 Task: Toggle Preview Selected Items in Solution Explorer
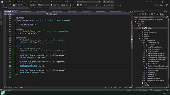click(x=163, y=14)
